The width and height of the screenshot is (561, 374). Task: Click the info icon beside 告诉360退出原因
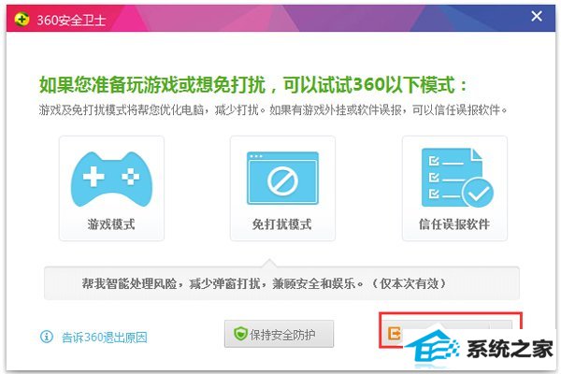pyautogui.click(x=47, y=337)
